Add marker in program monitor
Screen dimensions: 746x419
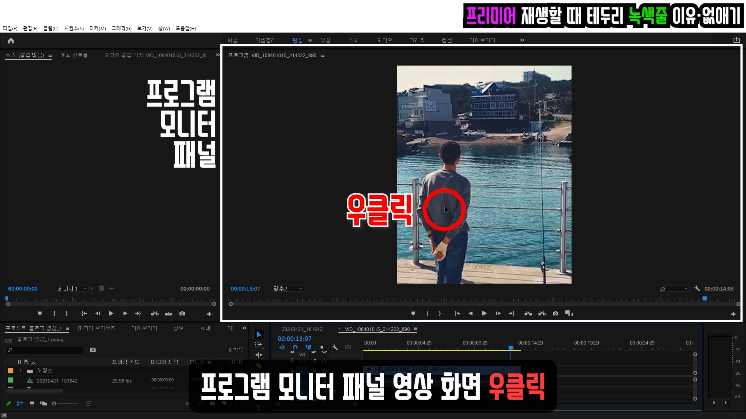(x=413, y=313)
